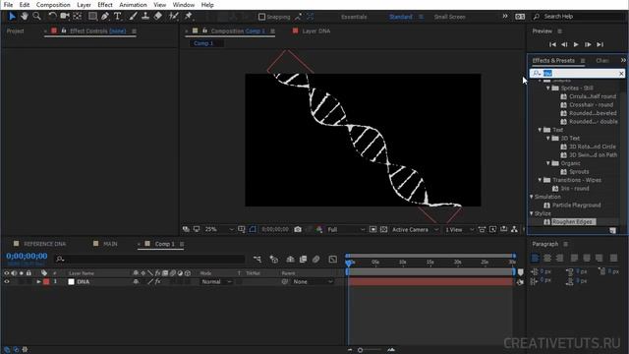Click the shy layers hide icon
The width and height of the screenshot is (629, 354).
pos(290,260)
